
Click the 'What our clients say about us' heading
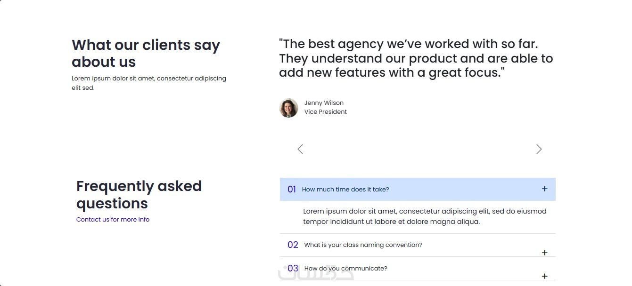click(x=146, y=53)
